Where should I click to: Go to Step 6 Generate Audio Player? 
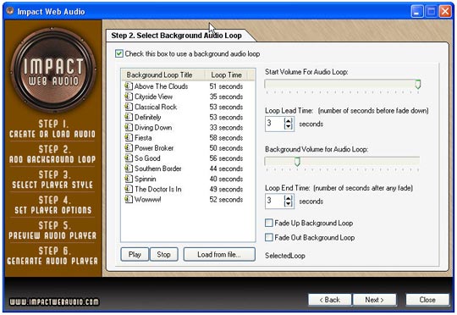point(52,256)
